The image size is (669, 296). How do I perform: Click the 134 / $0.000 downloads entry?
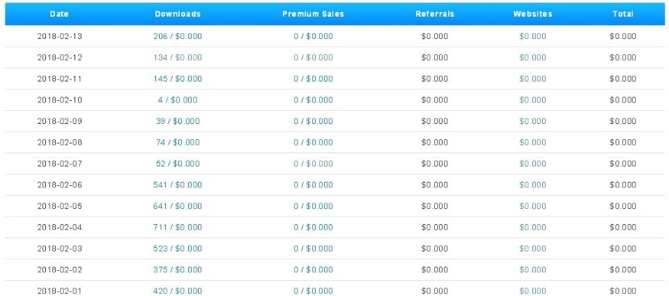[177, 57]
